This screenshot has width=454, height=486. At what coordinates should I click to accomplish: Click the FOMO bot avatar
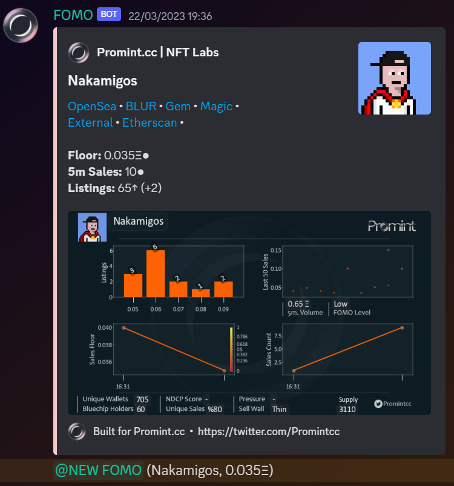(x=21, y=25)
